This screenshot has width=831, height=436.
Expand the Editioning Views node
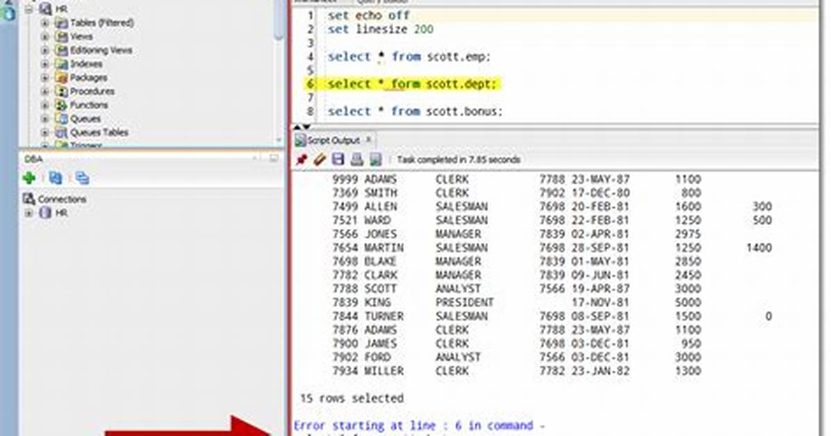point(45,50)
